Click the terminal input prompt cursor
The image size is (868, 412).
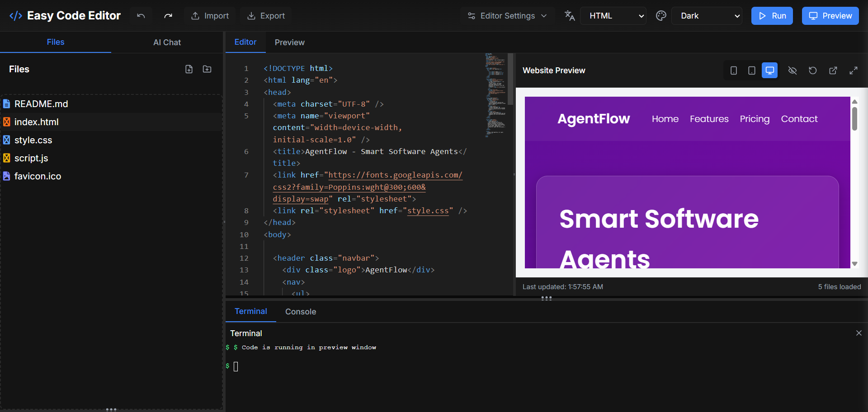236,366
